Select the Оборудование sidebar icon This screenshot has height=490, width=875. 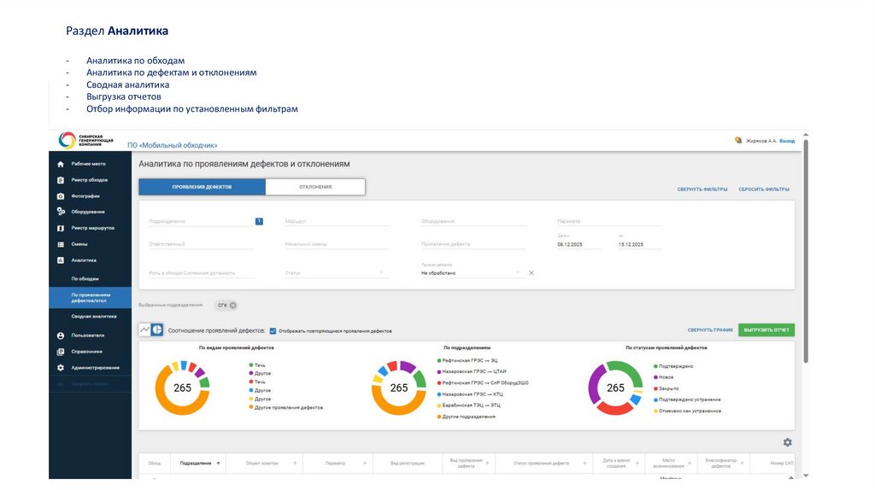point(61,212)
